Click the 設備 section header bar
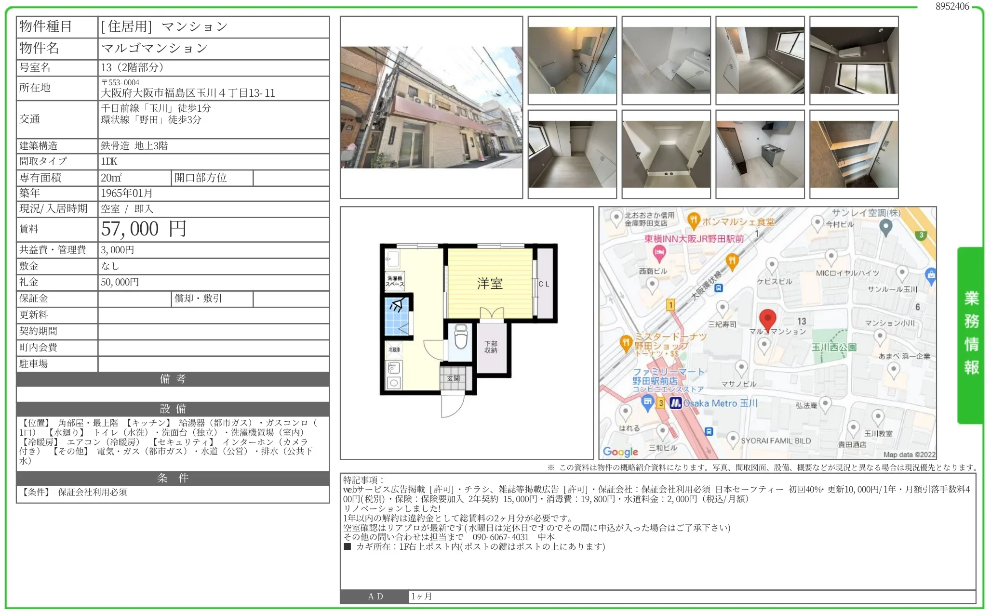The image size is (991, 609). (173, 409)
